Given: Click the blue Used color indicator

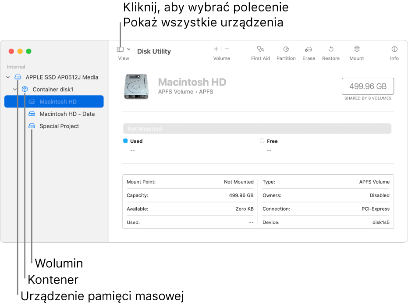Looking at the screenshot, I should pos(125,141).
